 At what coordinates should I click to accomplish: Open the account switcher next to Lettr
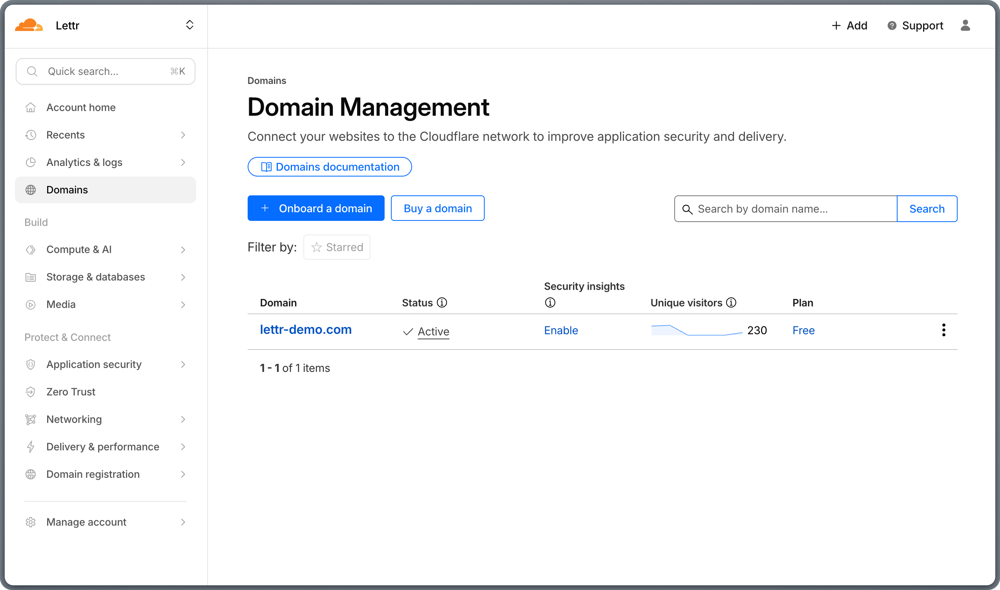pyautogui.click(x=190, y=25)
